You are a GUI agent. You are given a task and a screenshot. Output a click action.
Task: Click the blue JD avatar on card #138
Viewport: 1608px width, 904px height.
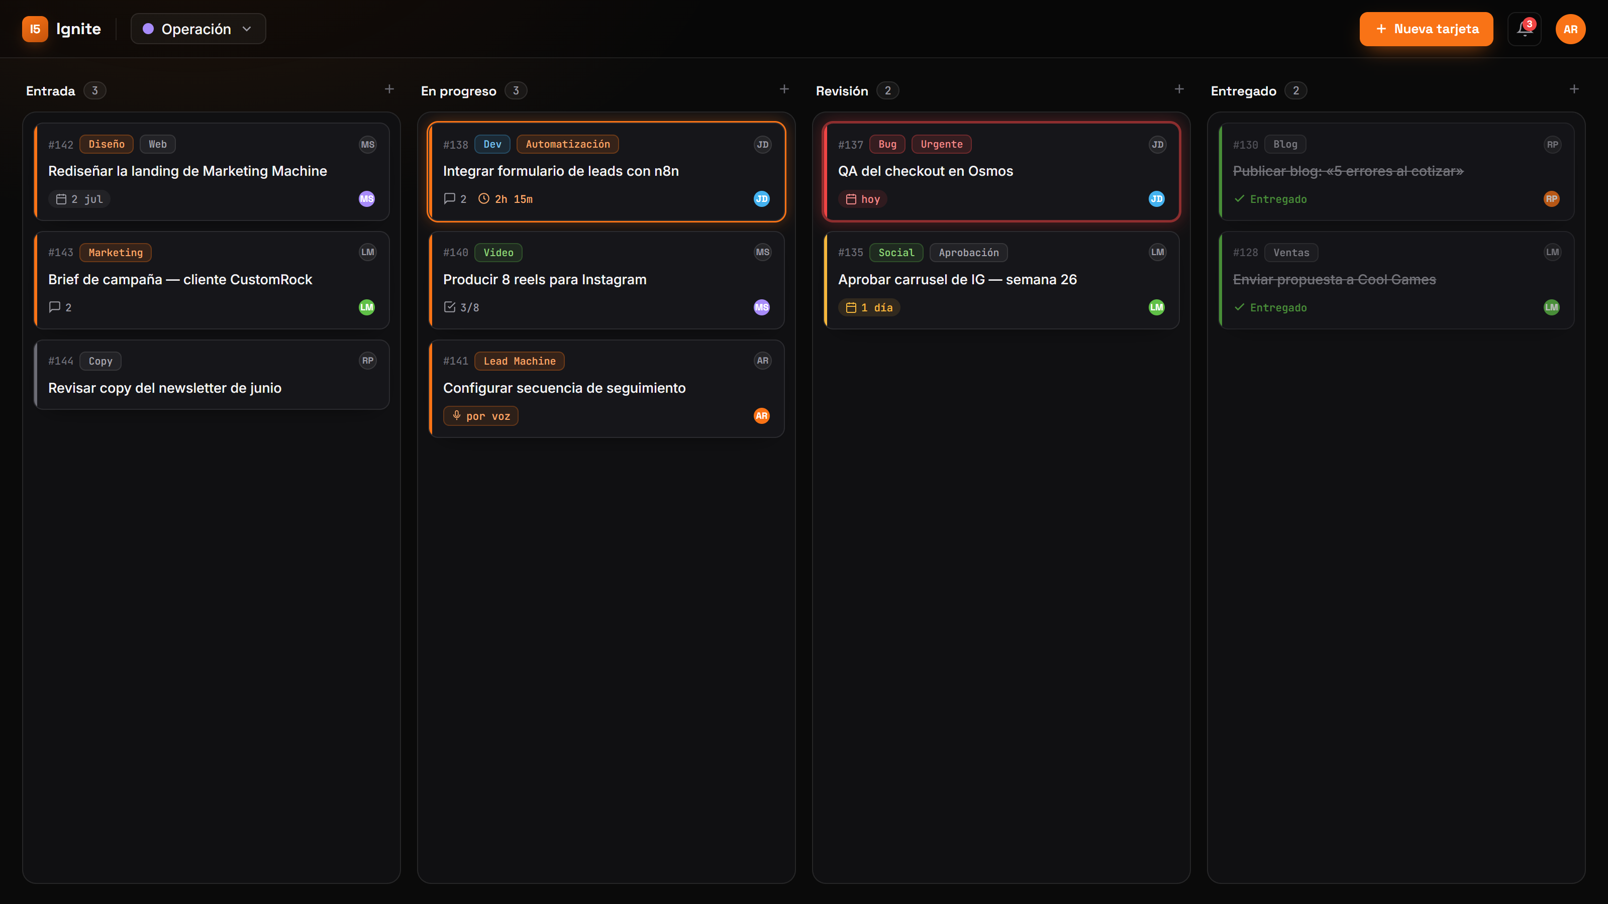tap(762, 199)
